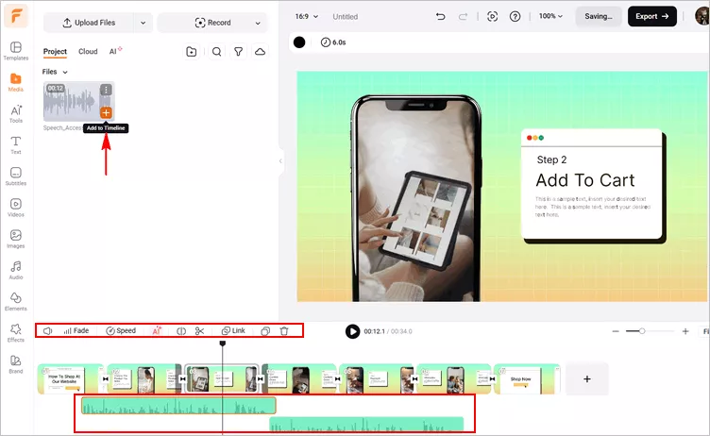710x436 pixels.
Task: Select the "Add To Cart" heading text
Action: 585,180
